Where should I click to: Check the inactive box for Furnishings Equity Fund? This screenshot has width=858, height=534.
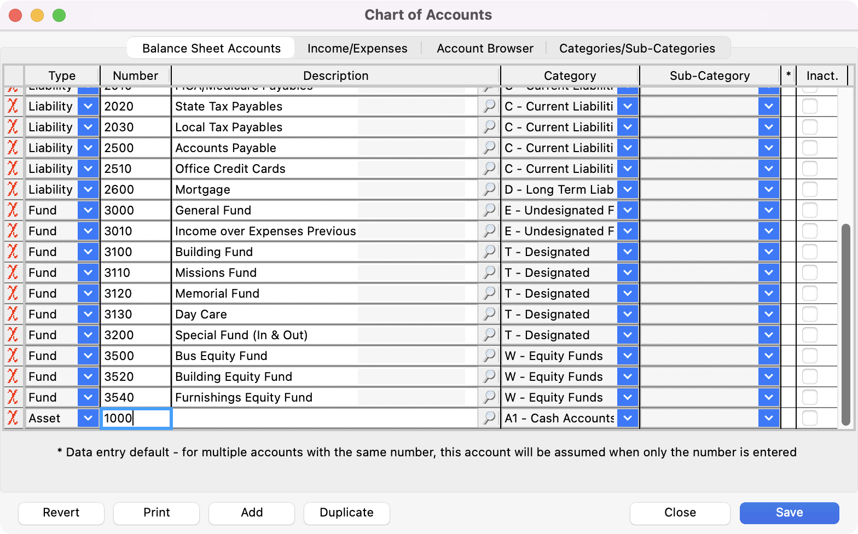(x=809, y=397)
